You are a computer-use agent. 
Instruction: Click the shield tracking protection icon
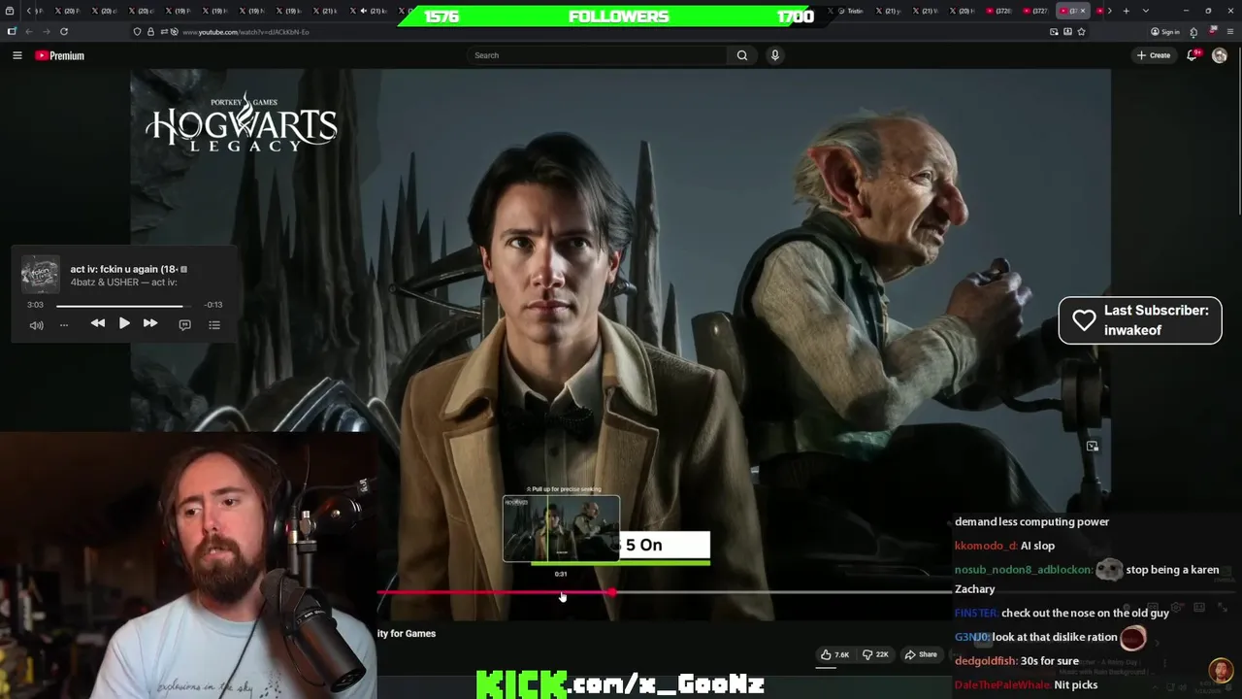click(x=137, y=31)
